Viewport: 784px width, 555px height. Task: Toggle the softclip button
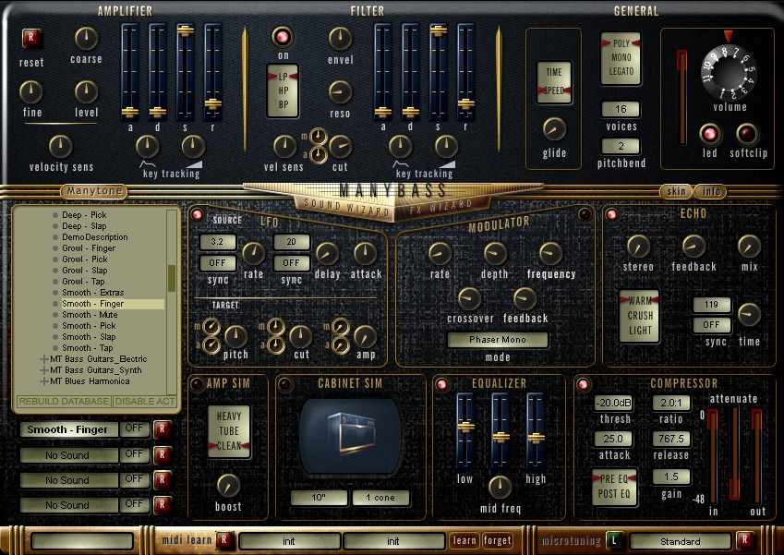[747, 134]
